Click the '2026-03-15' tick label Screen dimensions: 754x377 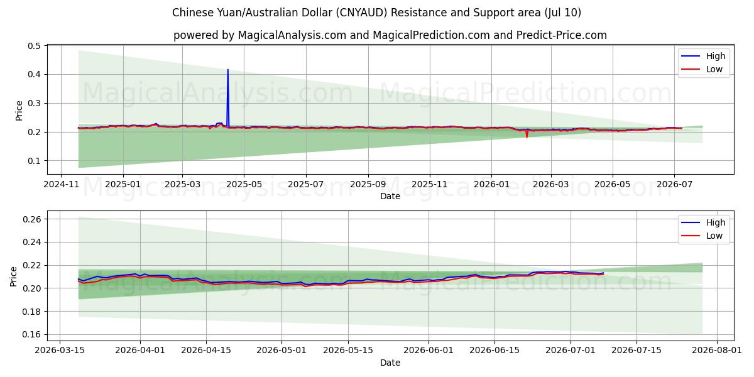point(60,351)
